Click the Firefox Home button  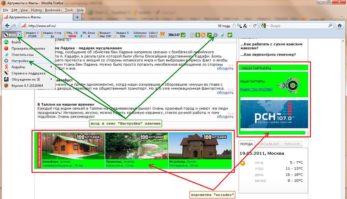pyautogui.click(x=340, y=26)
